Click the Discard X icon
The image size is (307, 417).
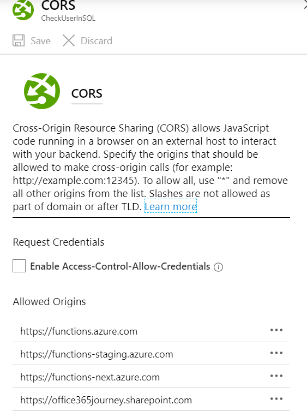coord(69,41)
